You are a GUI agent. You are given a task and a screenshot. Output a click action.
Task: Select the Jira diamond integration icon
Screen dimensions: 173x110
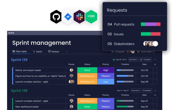tap(68, 17)
